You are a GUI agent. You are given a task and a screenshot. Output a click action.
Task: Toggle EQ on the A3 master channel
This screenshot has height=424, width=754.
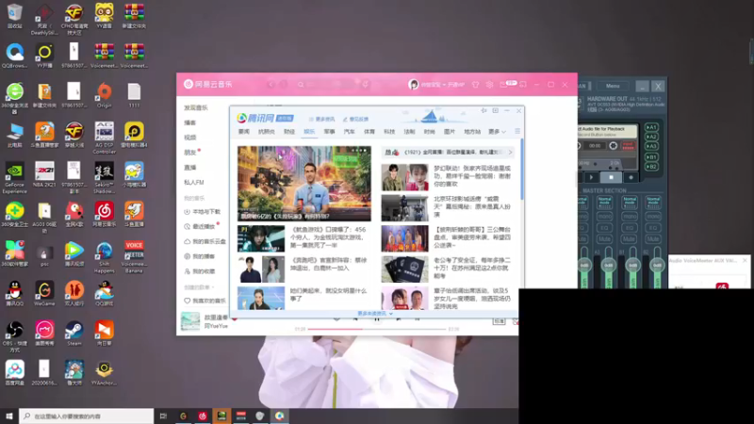pos(605,228)
